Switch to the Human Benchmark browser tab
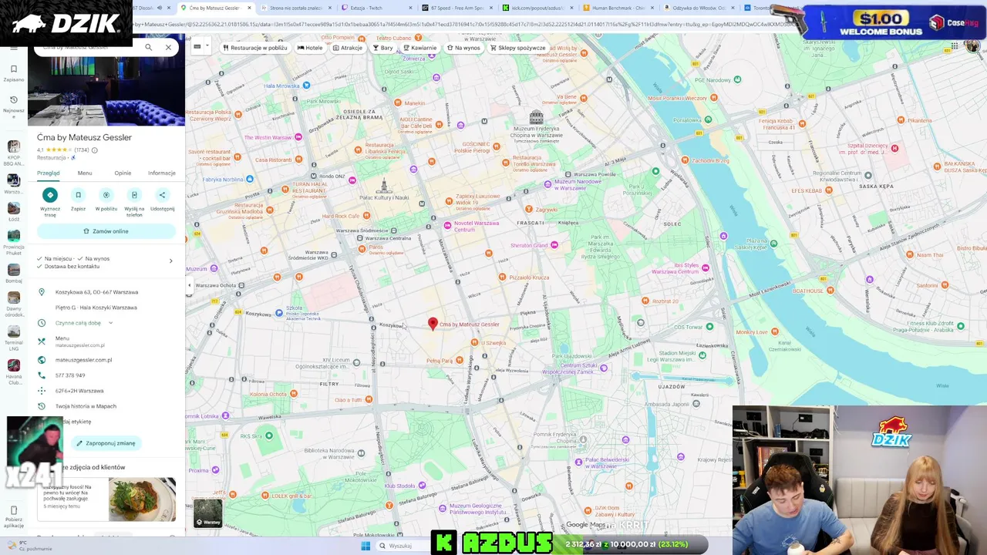 tap(618, 8)
